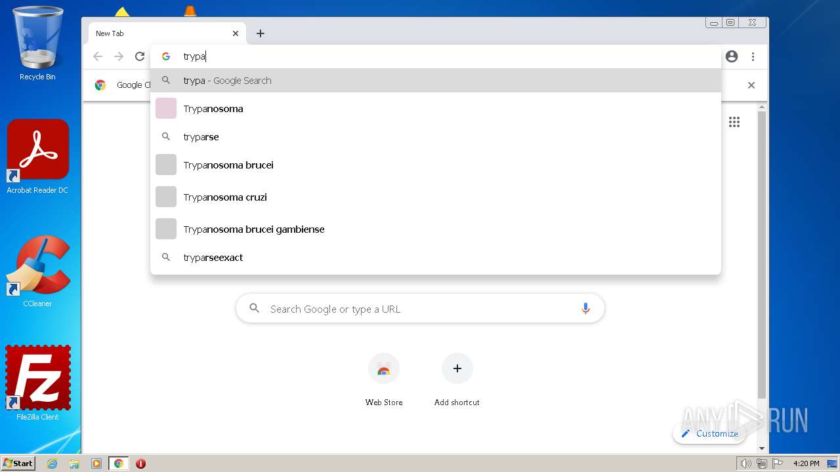
Task: Click magnifier icon beside tryparse
Action: click(x=166, y=136)
